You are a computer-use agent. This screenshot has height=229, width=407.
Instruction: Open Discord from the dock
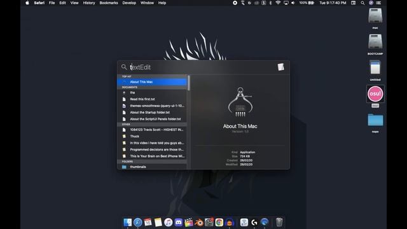pos(178,223)
